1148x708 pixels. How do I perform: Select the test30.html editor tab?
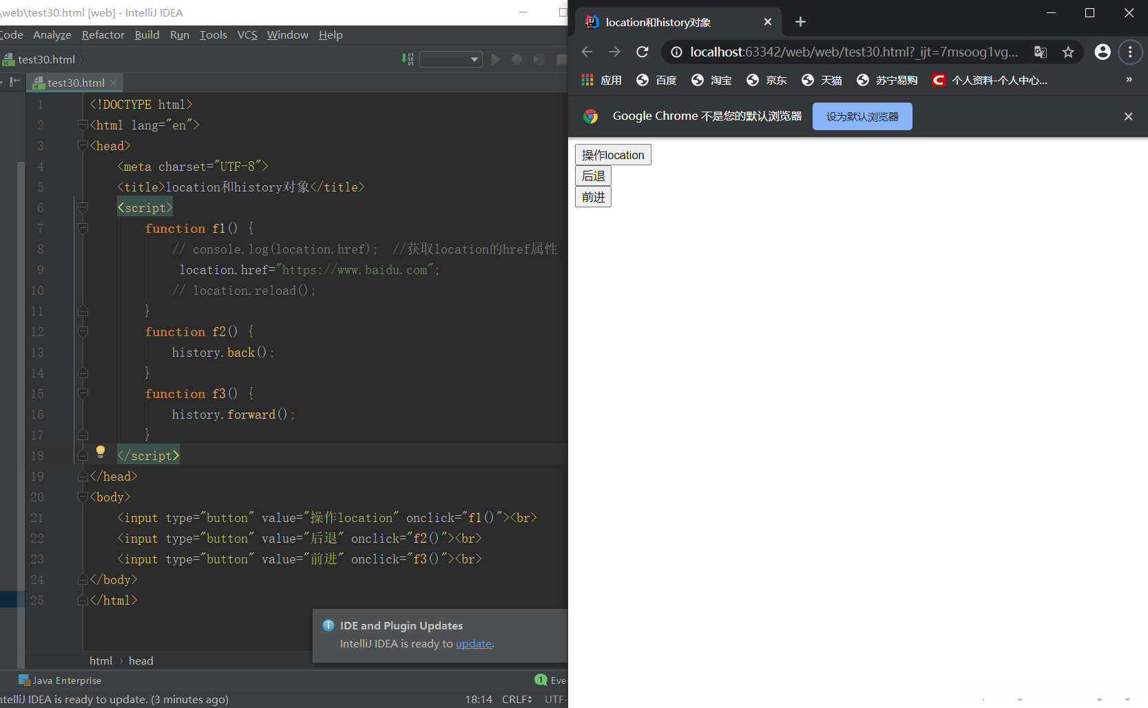76,83
